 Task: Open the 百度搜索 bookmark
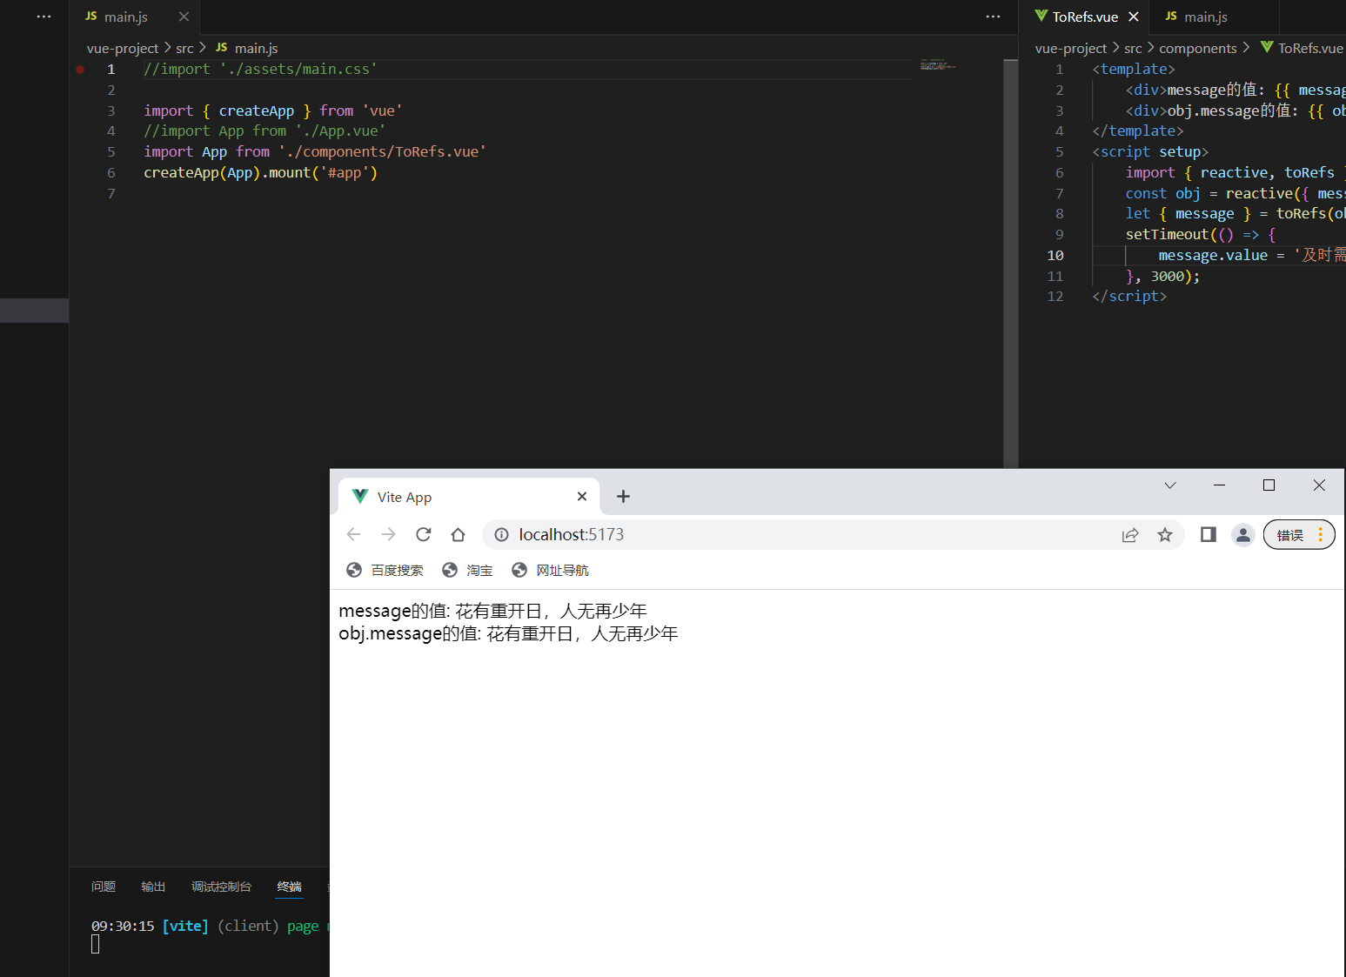(385, 570)
